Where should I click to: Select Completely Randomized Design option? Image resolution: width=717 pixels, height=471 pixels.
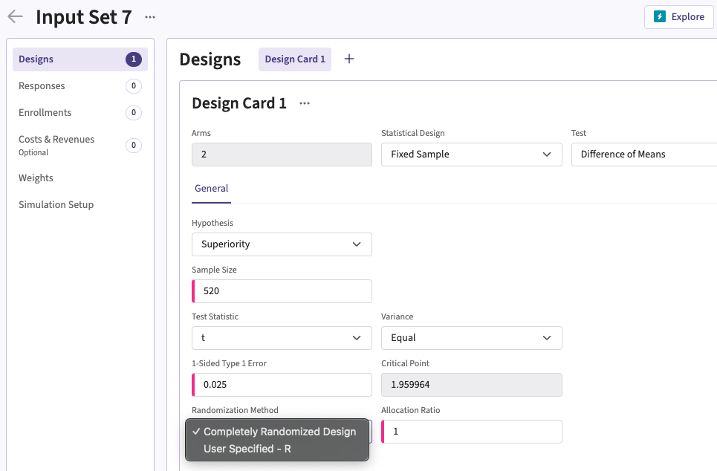tap(279, 432)
